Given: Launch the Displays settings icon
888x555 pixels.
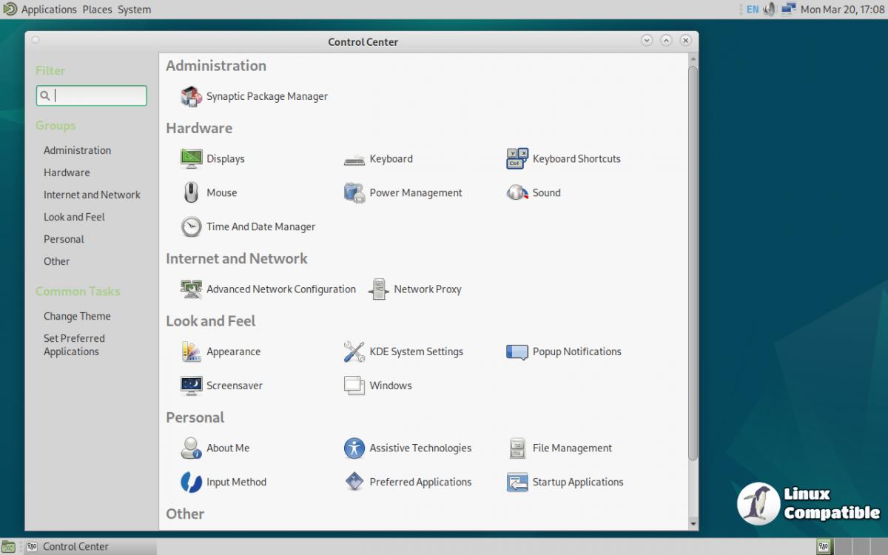Looking at the screenshot, I should tap(192, 158).
